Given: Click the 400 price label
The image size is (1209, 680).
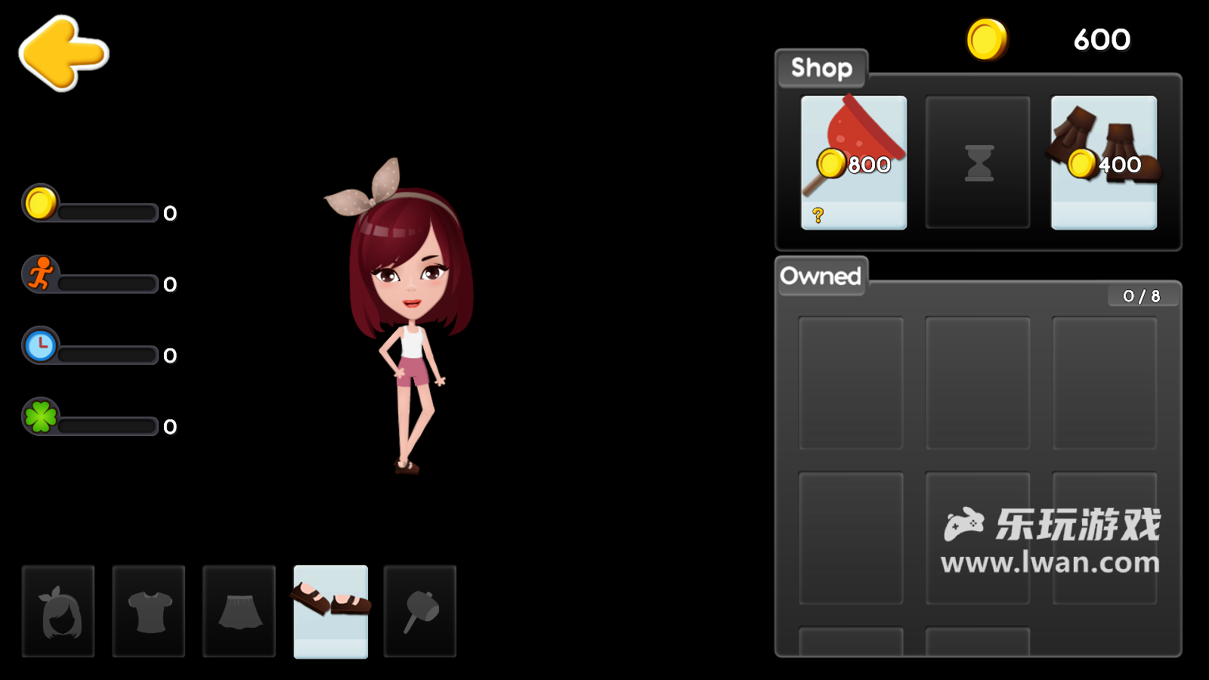Looking at the screenshot, I should click(x=1119, y=165).
